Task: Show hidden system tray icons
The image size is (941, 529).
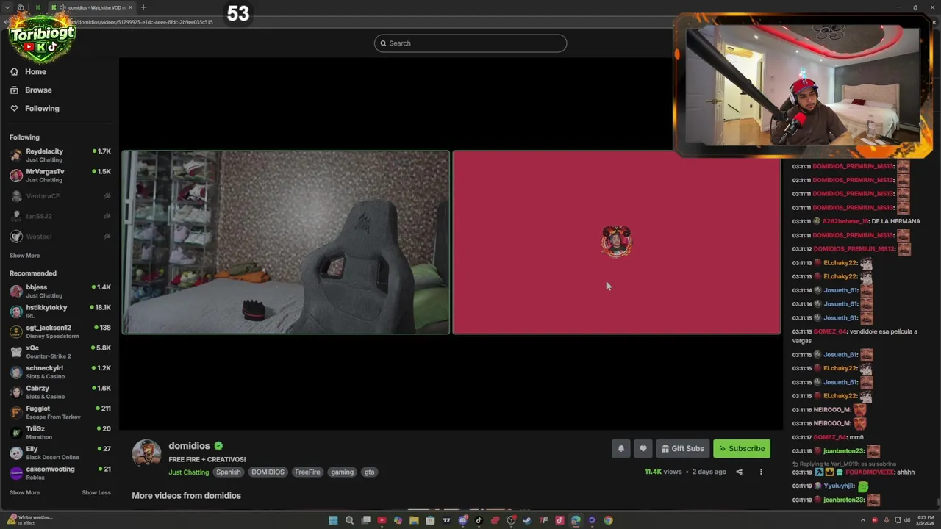Action: click(863, 520)
